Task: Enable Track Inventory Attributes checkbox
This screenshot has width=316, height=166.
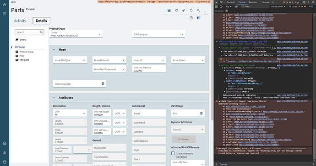Action: (173, 153)
